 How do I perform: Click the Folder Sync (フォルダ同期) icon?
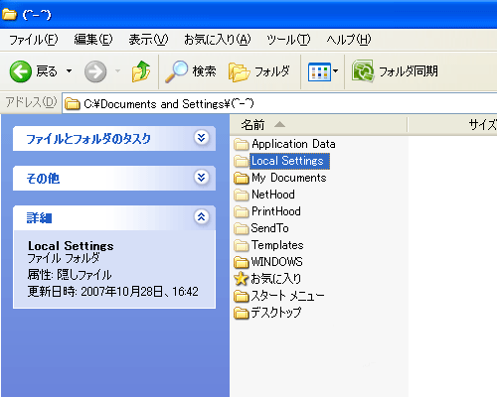click(363, 70)
